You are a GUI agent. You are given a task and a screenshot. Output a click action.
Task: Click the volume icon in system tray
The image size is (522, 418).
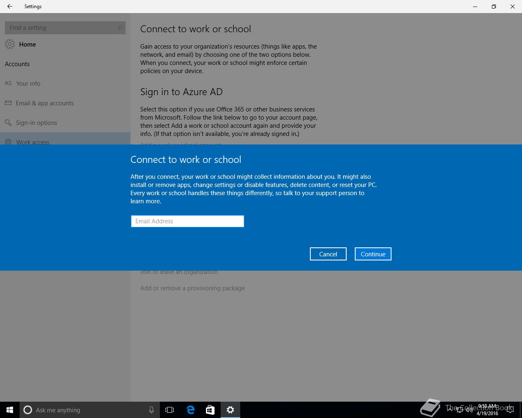(469, 410)
